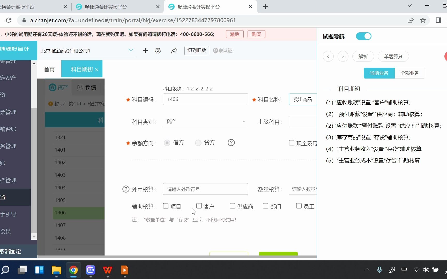447x279 pixels.
Task: Click the 未认证 certification icon
Action: point(222,51)
